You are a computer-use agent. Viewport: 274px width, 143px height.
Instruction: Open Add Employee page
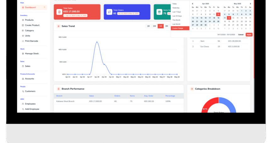point(32,109)
